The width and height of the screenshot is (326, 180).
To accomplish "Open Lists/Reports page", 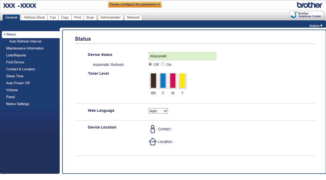I will point(16,55).
